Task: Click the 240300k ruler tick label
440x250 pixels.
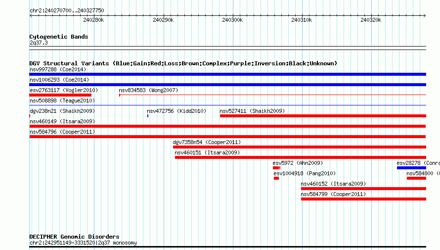Action: pos(232,20)
